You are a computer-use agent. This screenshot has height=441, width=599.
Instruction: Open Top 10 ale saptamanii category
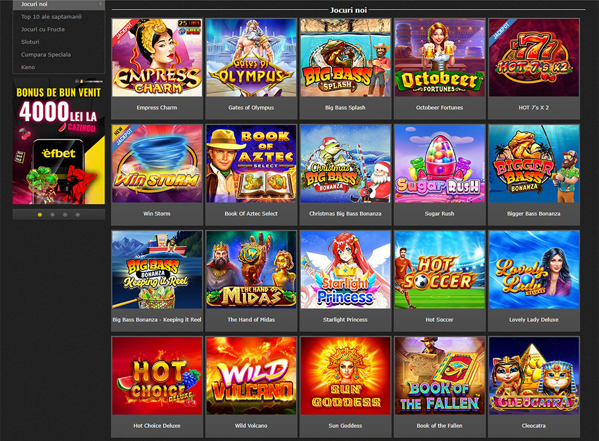(51, 17)
